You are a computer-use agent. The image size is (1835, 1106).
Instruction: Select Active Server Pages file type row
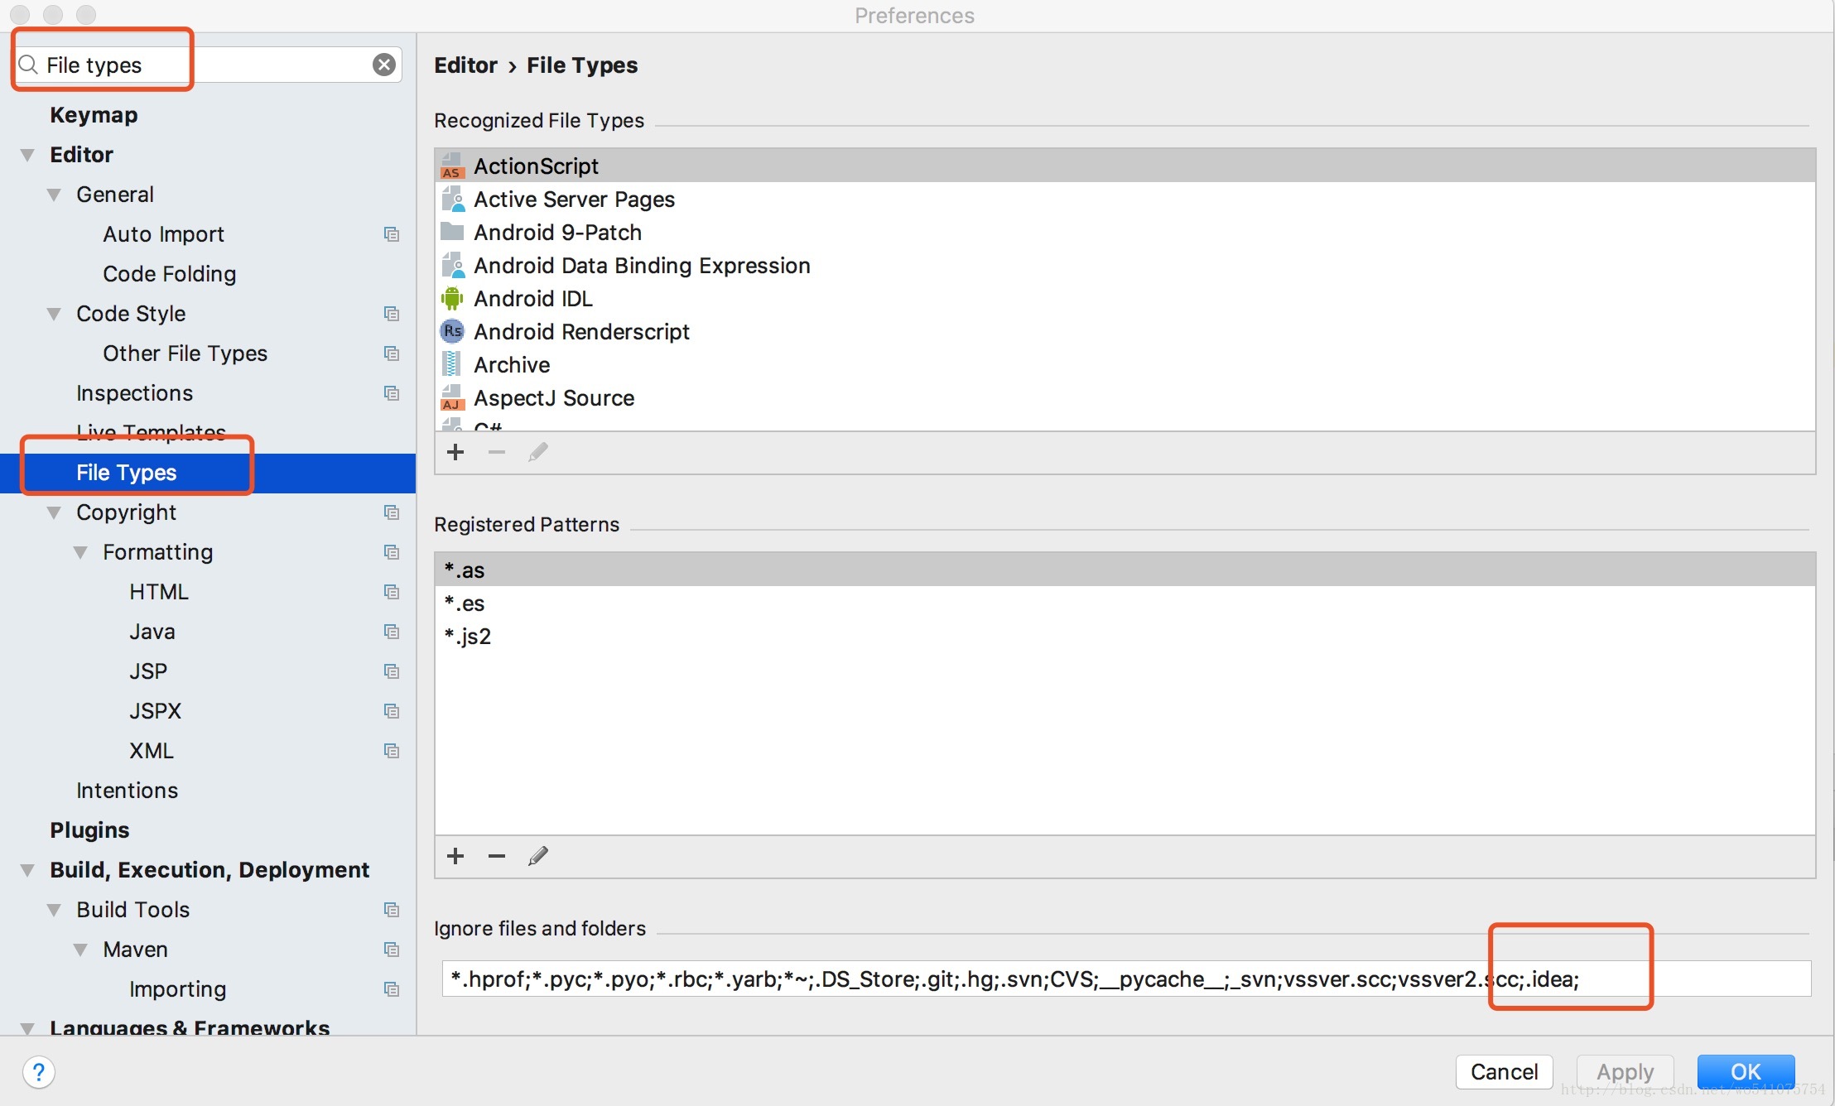click(1125, 199)
